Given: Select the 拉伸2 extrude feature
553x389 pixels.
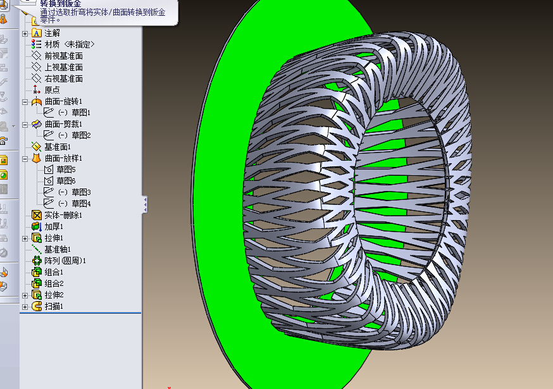Looking at the screenshot, I should point(47,295).
